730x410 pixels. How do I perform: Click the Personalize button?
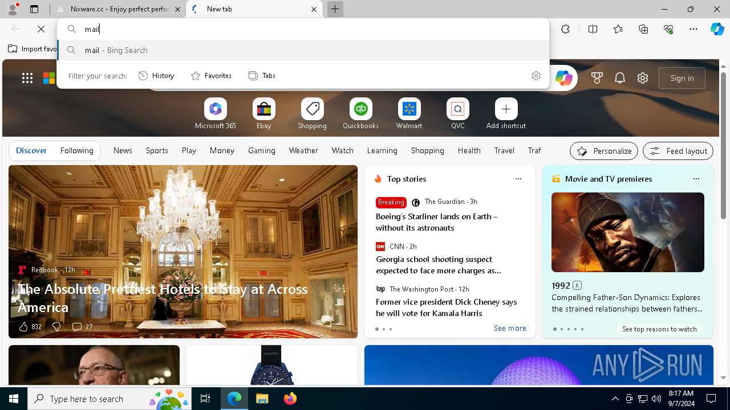click(x=604, y=151)
